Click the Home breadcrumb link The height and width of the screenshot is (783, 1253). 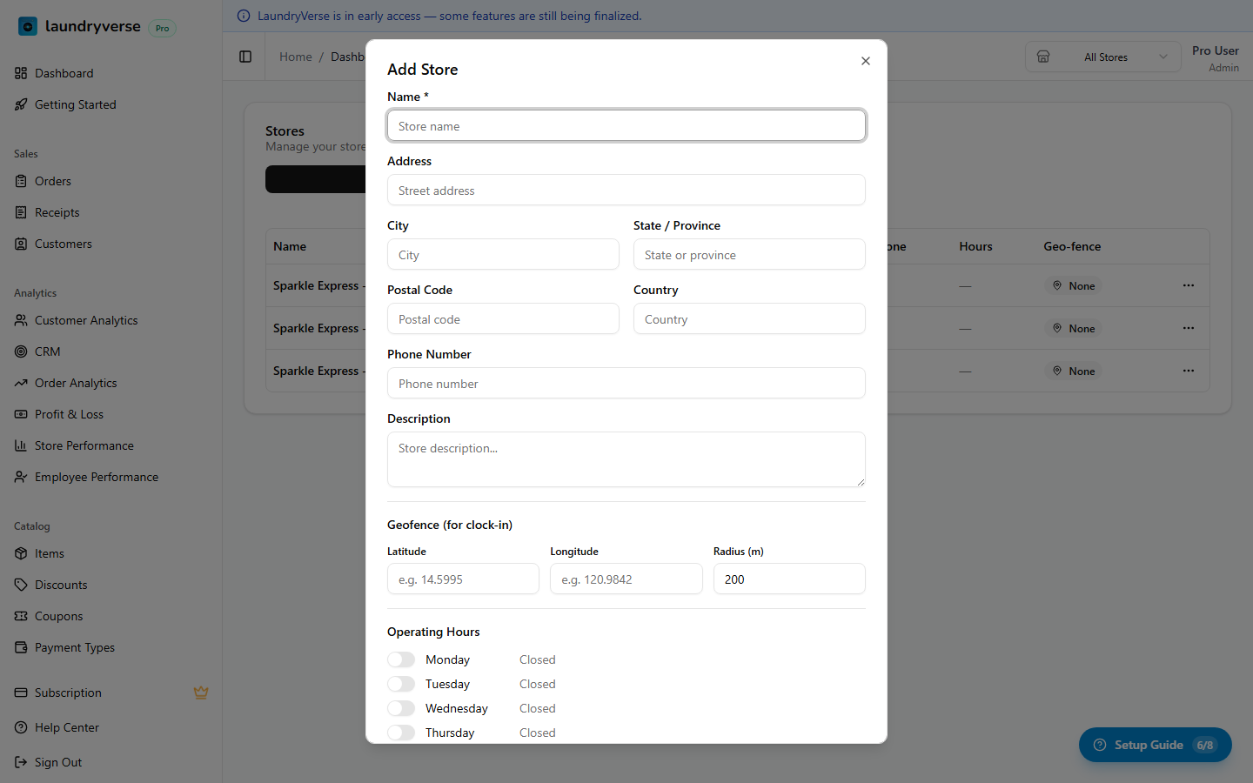(x=295, y=57)
